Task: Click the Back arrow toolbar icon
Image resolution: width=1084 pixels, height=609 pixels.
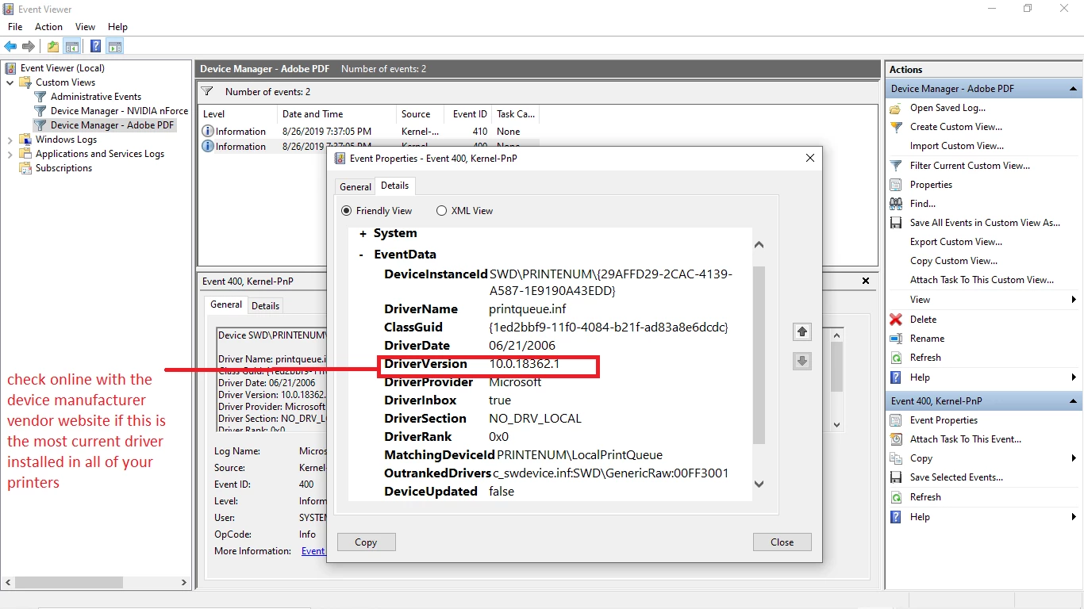Action: pos(10,46)
